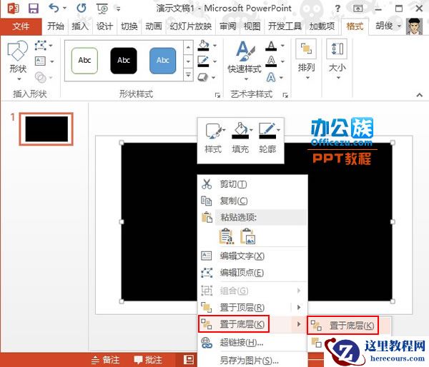Click the Keep Text Only paste option icon
429x367 pixels.
pyautogui.click(x=226, y=236)
